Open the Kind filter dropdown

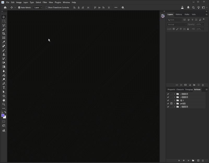174,20
